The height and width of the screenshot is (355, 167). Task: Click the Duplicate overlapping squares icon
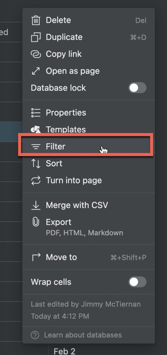pos(36,37)
